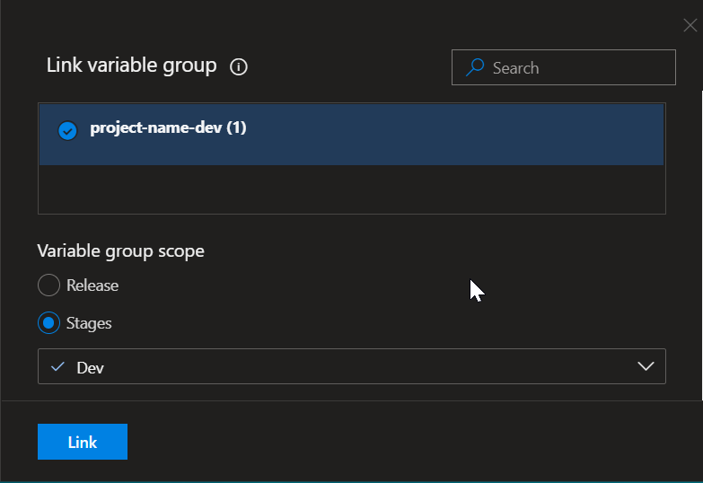Choose the Stages scope radio button
The height and width of the screenshot is (483, 703).
point(49,323)
